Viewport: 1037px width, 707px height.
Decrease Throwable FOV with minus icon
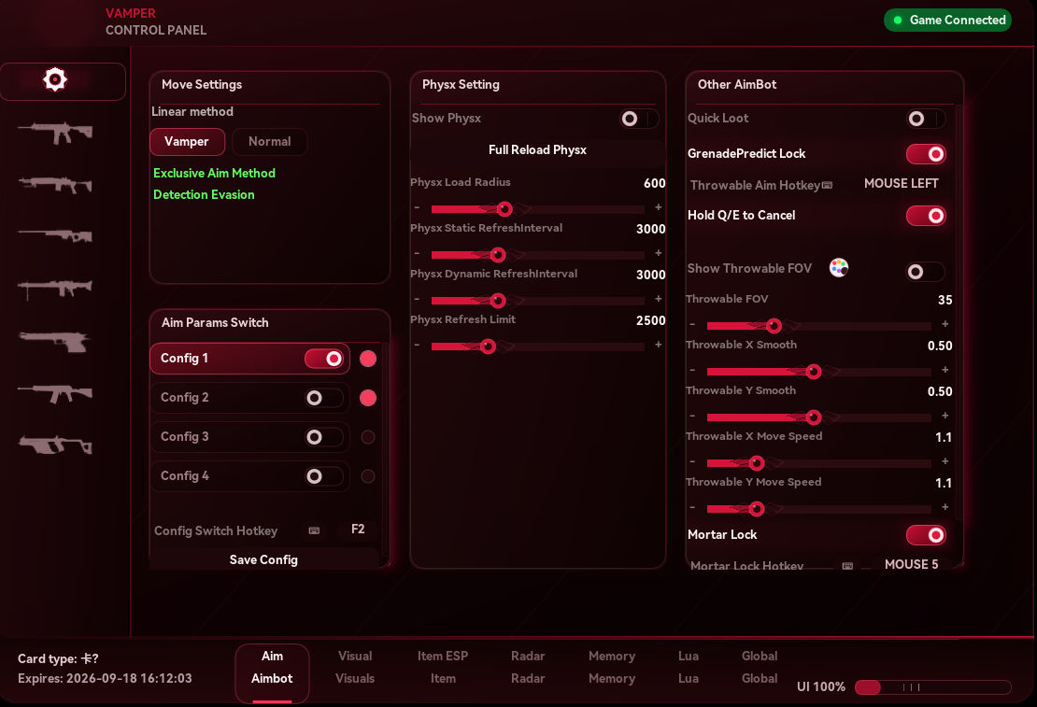(x=692, y=325)
